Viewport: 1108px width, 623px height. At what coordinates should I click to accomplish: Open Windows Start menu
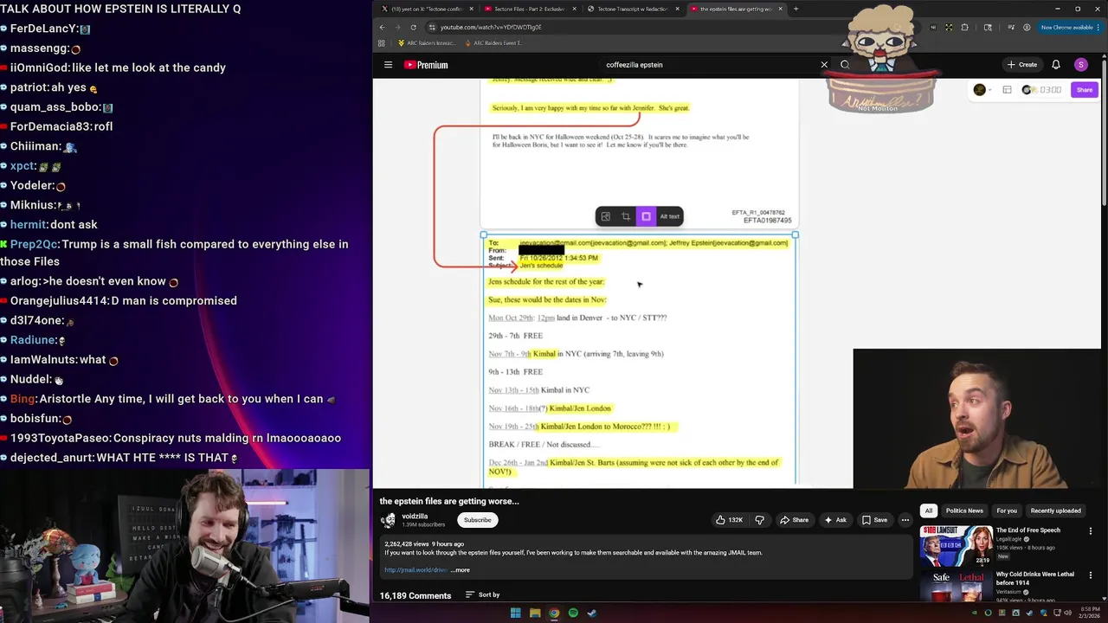515,613
